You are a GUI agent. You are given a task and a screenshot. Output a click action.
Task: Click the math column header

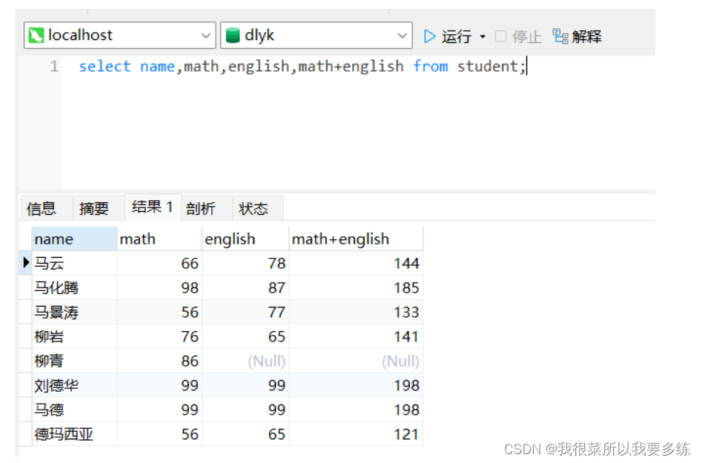coord(159,239)
